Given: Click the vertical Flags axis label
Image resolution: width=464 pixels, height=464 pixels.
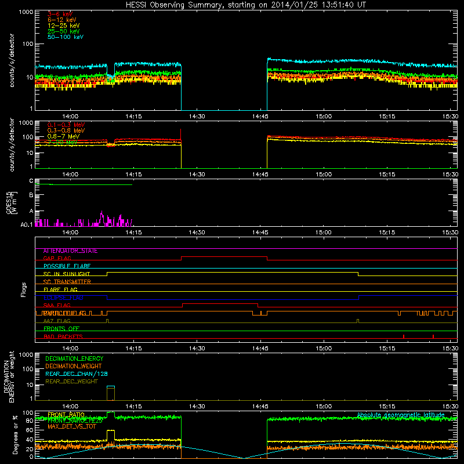Looking at the screenshot, I should tap(24, 289).
